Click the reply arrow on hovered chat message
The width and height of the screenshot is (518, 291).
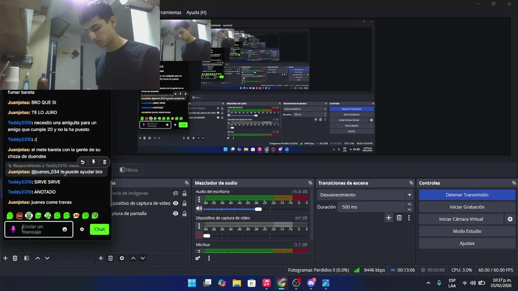83,162
